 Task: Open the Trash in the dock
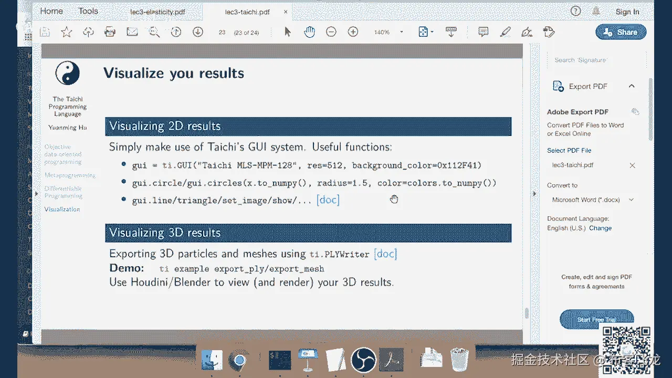pyautogui.click(x=459, y=360)
